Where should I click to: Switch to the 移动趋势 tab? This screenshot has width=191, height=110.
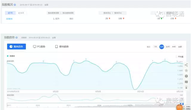pyautogui.click(x=62, y=47)
